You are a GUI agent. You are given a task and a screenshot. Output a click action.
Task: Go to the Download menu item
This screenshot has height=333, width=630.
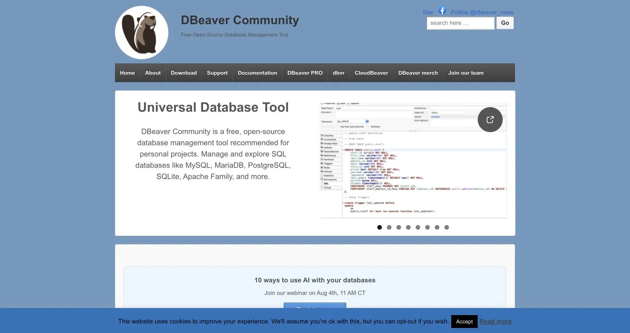point(184,73)
